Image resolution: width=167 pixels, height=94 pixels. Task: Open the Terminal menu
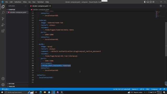click(x=40, y=2)
